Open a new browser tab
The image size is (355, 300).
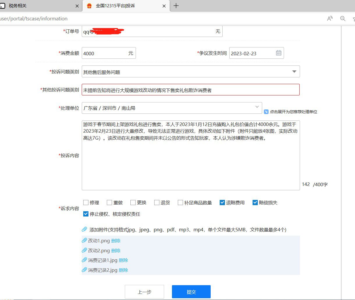pos(176,6)
